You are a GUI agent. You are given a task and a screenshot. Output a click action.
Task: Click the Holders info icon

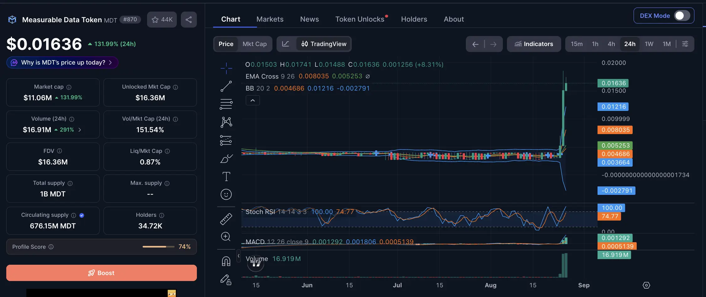click(x=162, y=215)
